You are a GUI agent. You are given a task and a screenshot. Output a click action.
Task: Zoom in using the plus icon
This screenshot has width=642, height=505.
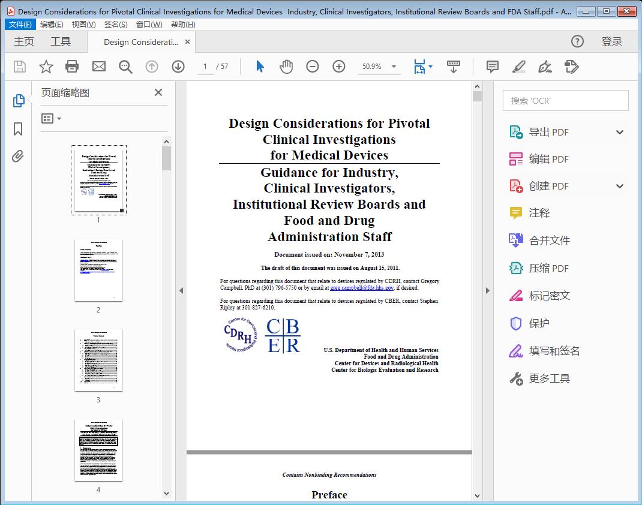[338, 67]
